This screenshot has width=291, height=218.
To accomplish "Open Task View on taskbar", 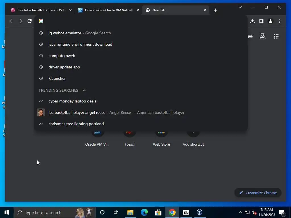I will click(x=116, y=212).
